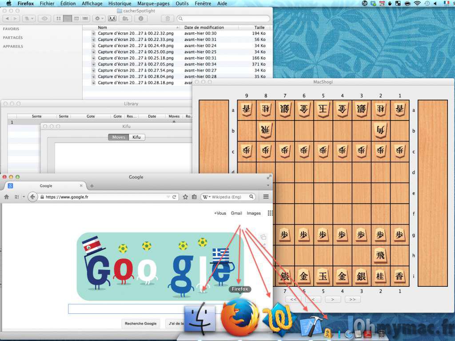This screenshot has height=341, width=455.
Task: Select file ending in 00.27.05.png
Action: pos(136,64)
